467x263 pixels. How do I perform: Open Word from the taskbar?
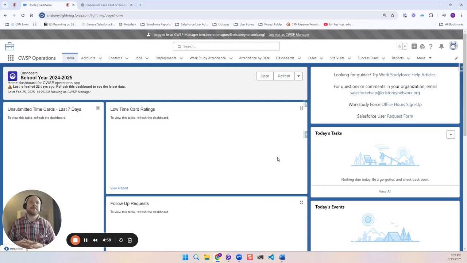click(282, 257)
